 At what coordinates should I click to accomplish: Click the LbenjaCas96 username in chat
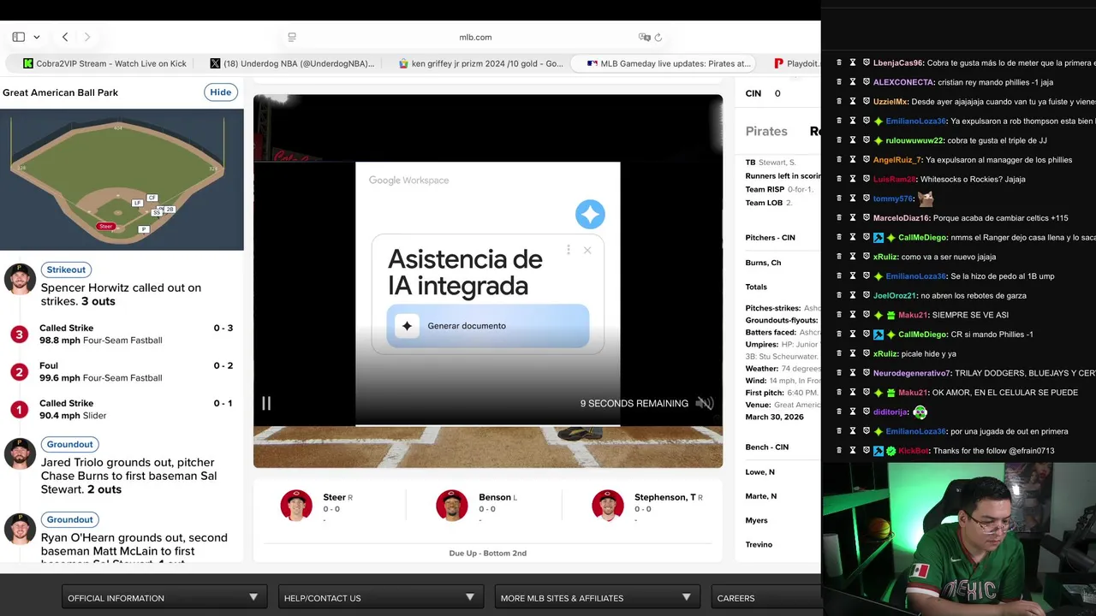point(898,62)
